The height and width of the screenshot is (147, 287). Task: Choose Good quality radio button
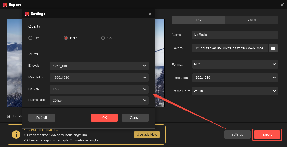(x=103, y=38)
